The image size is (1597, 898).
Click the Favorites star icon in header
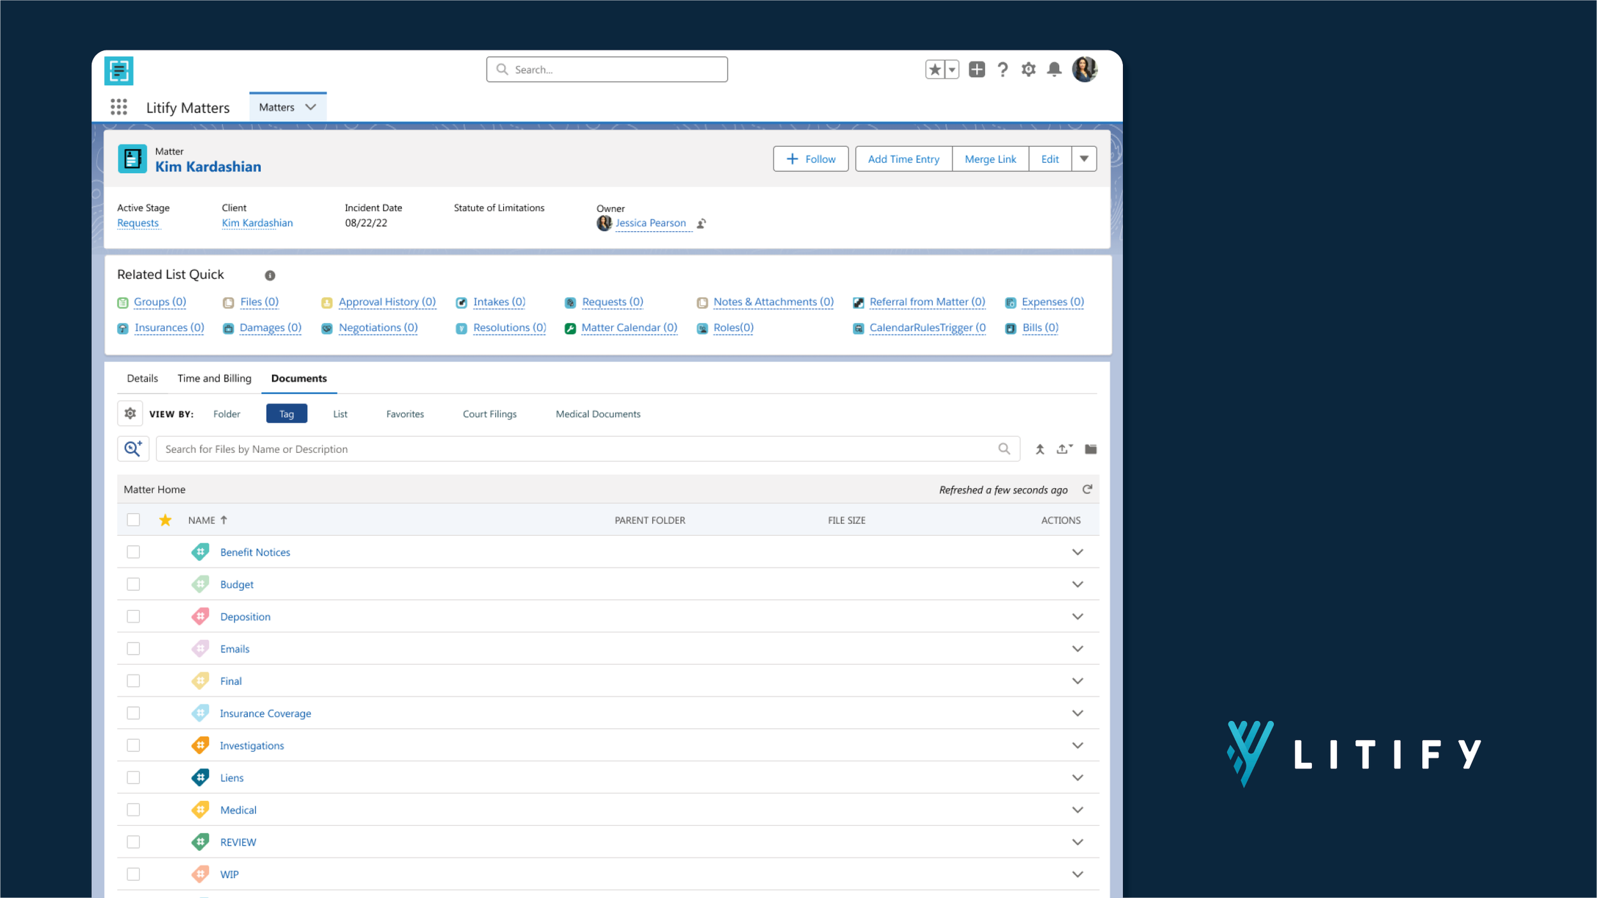(x=935, y=70)
